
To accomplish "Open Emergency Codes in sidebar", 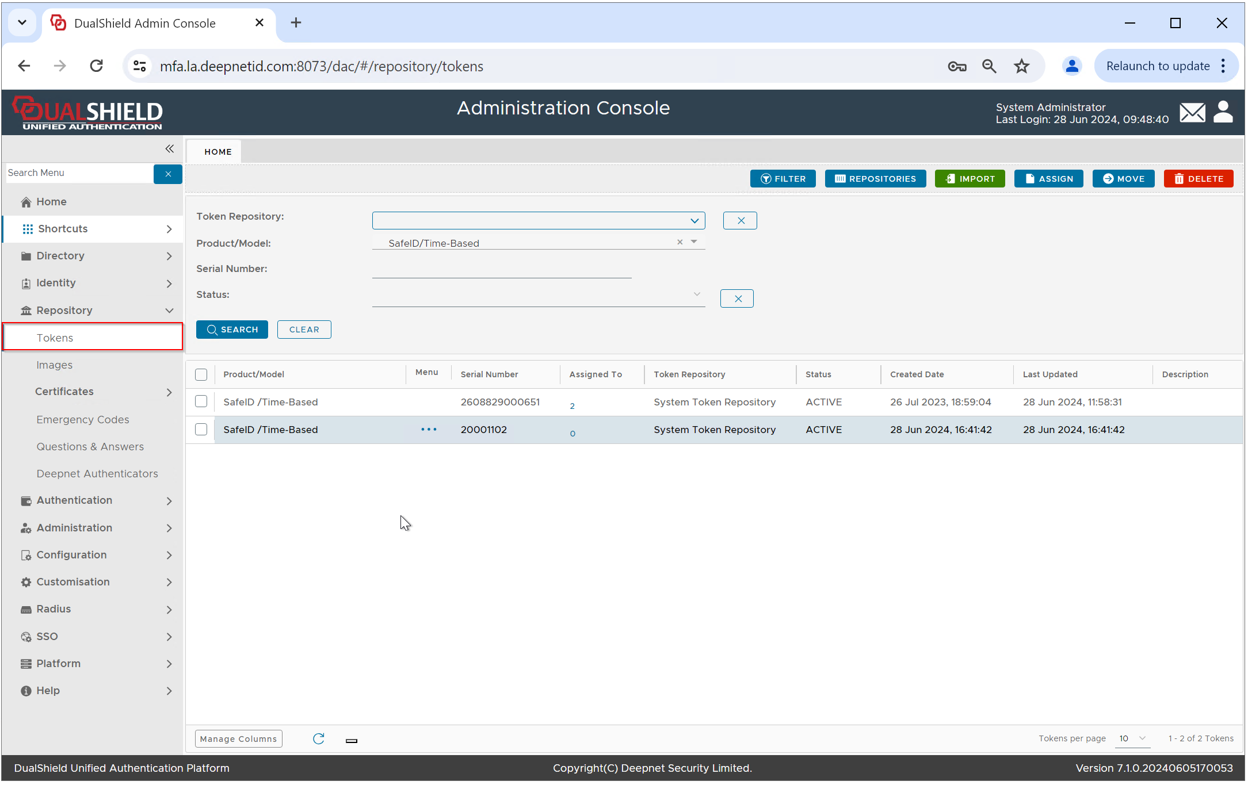I will [83, 420].
